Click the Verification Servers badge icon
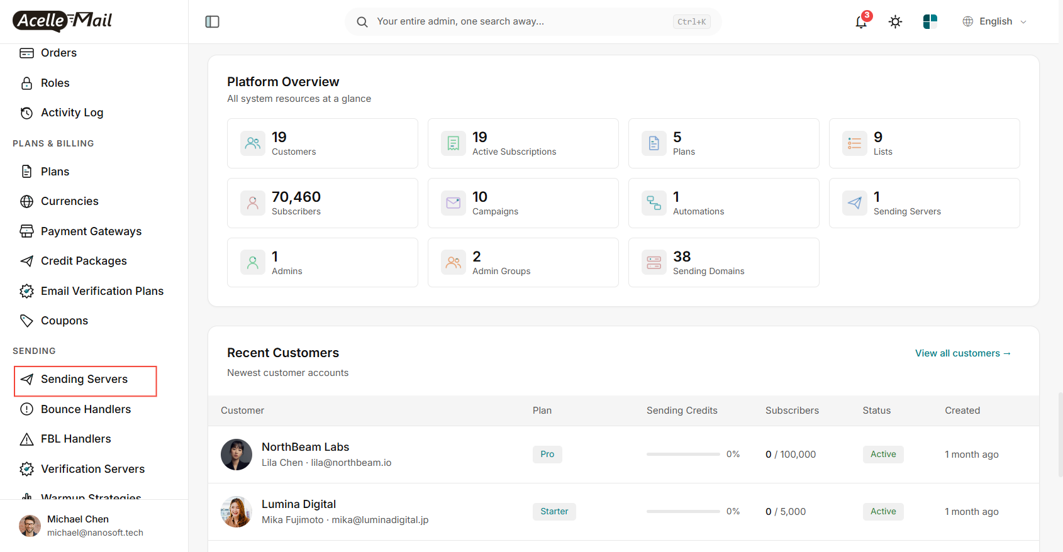 (x=27, y=469)
